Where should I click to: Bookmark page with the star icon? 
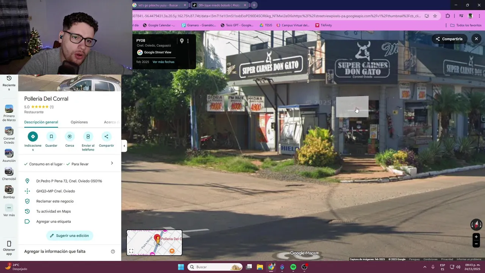(x=435, y=16)
